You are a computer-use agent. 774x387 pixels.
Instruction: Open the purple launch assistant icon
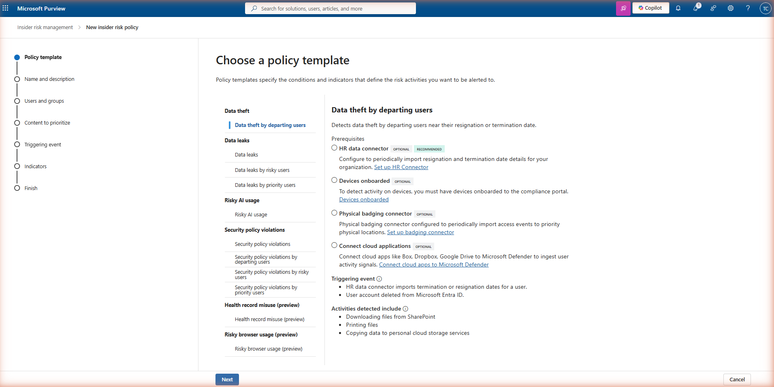point(623,8)
